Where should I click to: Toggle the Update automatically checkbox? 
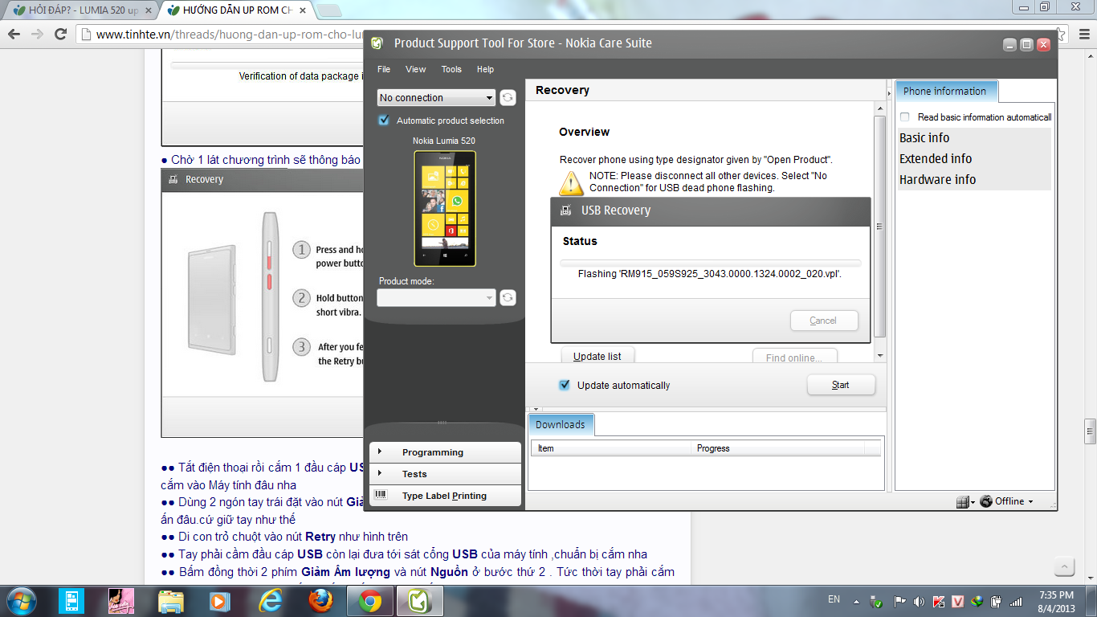click(x=565, y=386)
